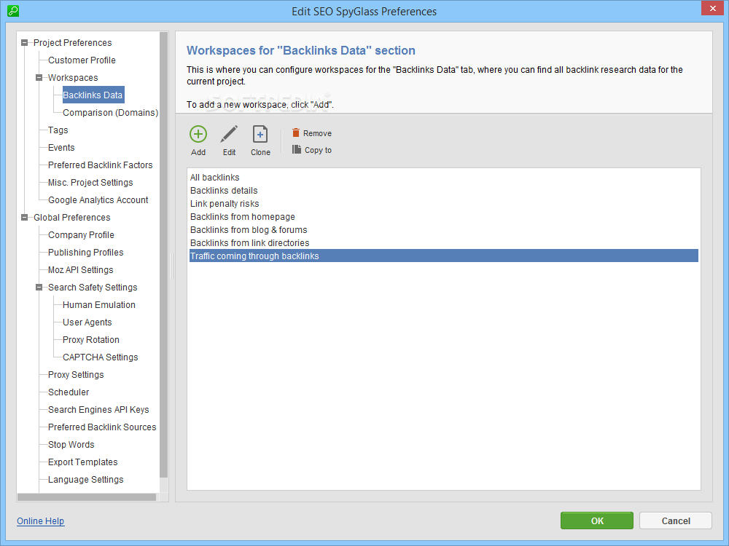Viewport: 729px width, 546px height.
Task: Open the Scheduler preferences
Action: [69, 392]
